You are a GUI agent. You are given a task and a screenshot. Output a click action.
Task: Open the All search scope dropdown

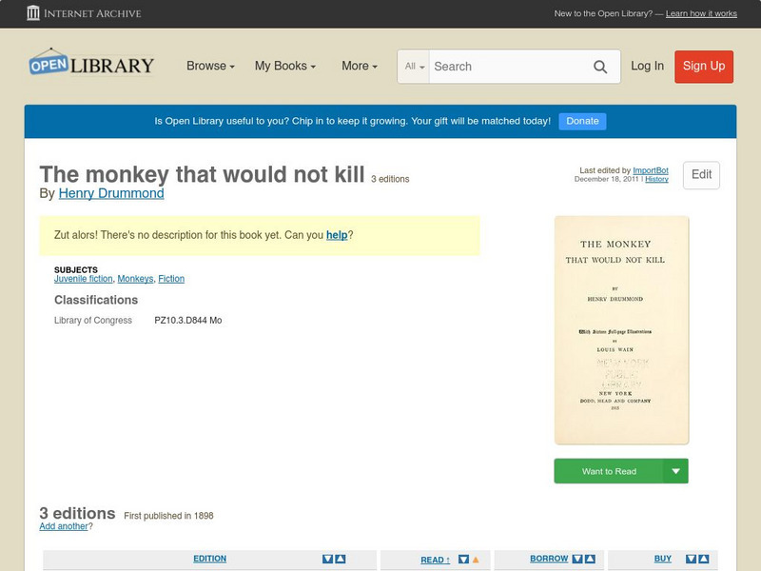(x=415, y=67)
